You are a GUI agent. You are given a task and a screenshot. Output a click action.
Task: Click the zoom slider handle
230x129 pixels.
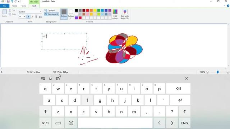(218, 72)
